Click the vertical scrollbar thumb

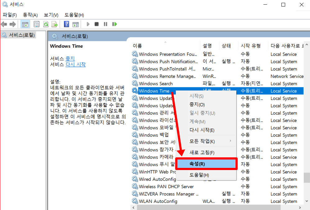click(x=307, y=178)
